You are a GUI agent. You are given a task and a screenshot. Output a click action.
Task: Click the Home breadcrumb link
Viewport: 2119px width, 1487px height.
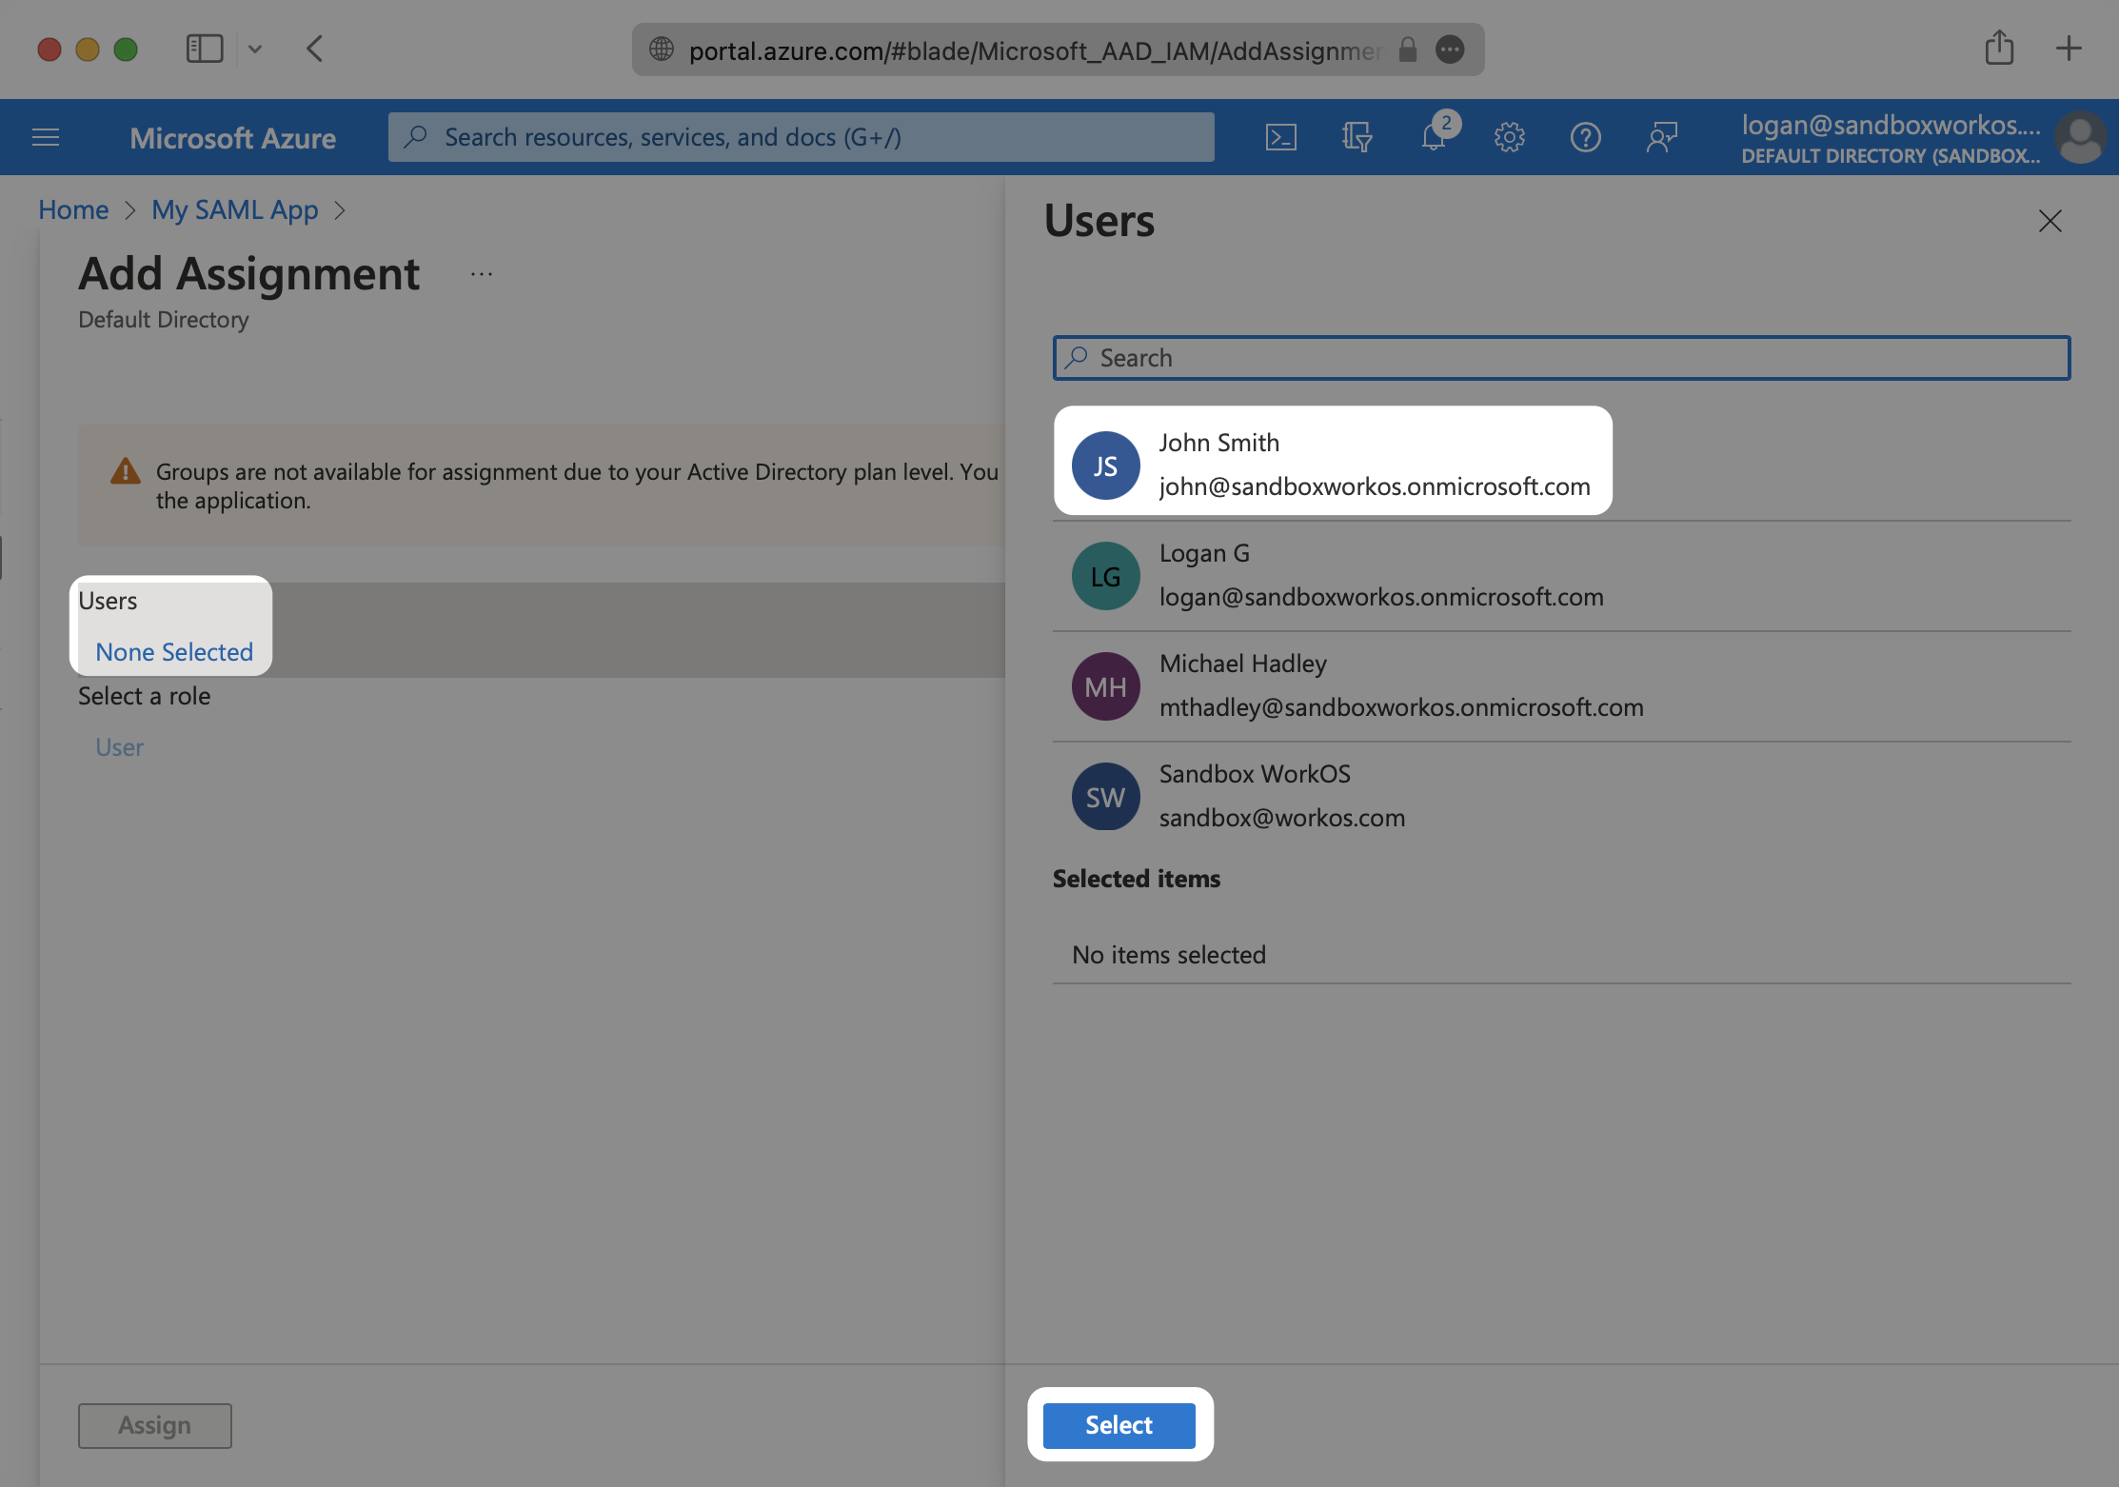tap(73, 209)
